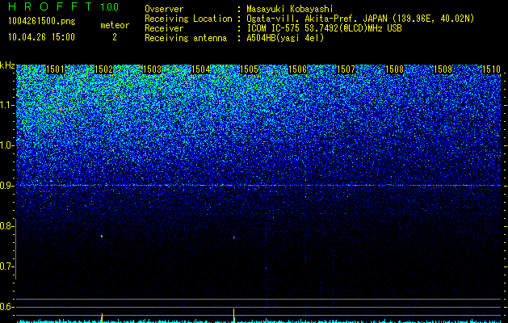Click the meteor echo dot near 1502
This screenshot has height=323, width=508.
click(x=102, y=236)
